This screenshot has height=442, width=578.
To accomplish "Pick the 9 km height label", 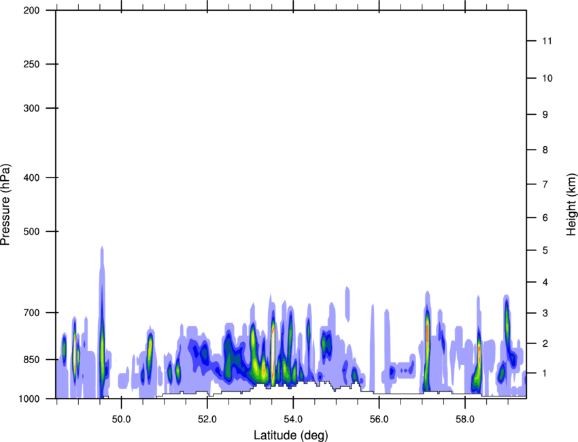I will 545,115.
